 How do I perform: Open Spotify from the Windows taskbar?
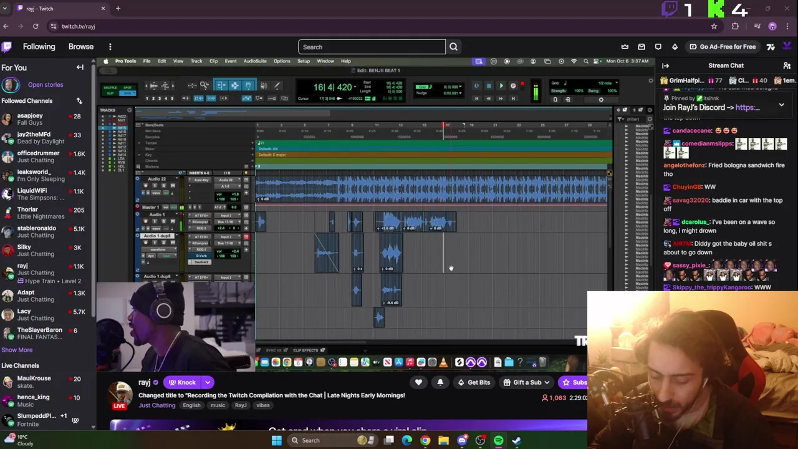pos(499,441)
